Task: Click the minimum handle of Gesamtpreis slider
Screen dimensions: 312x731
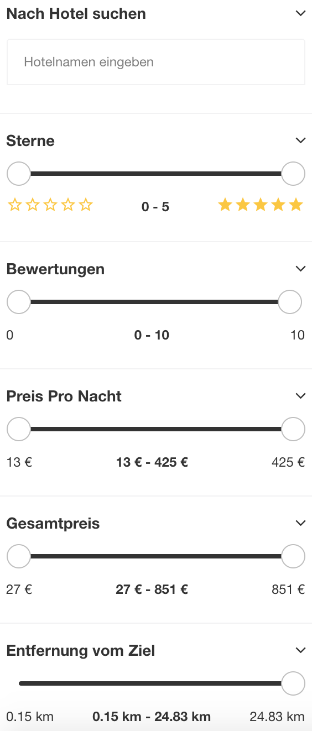Action: point(19,556)
